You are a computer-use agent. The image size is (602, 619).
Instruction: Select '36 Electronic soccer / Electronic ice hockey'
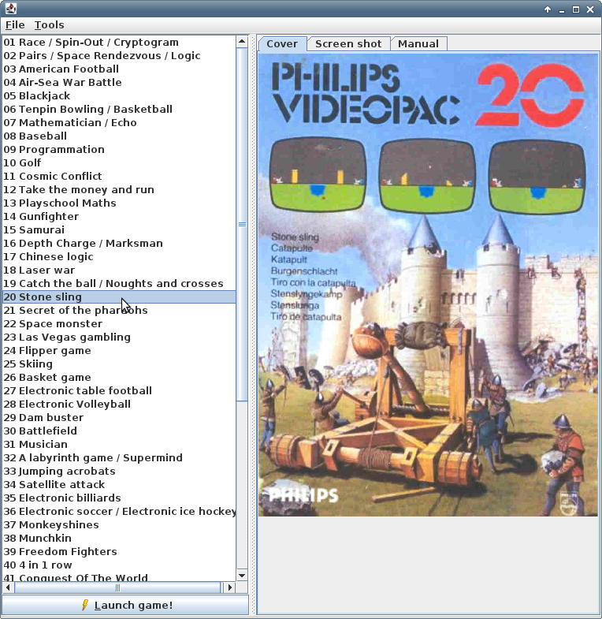(119, 512)
